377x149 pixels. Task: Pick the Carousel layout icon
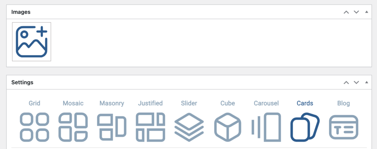pos(266,127)
